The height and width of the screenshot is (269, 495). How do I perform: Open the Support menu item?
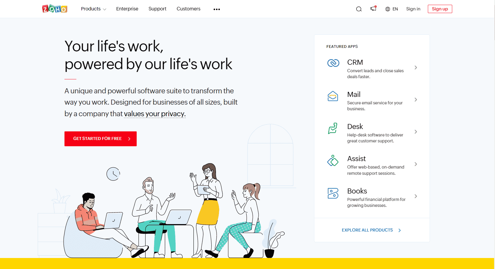click(x=157, y=9)
